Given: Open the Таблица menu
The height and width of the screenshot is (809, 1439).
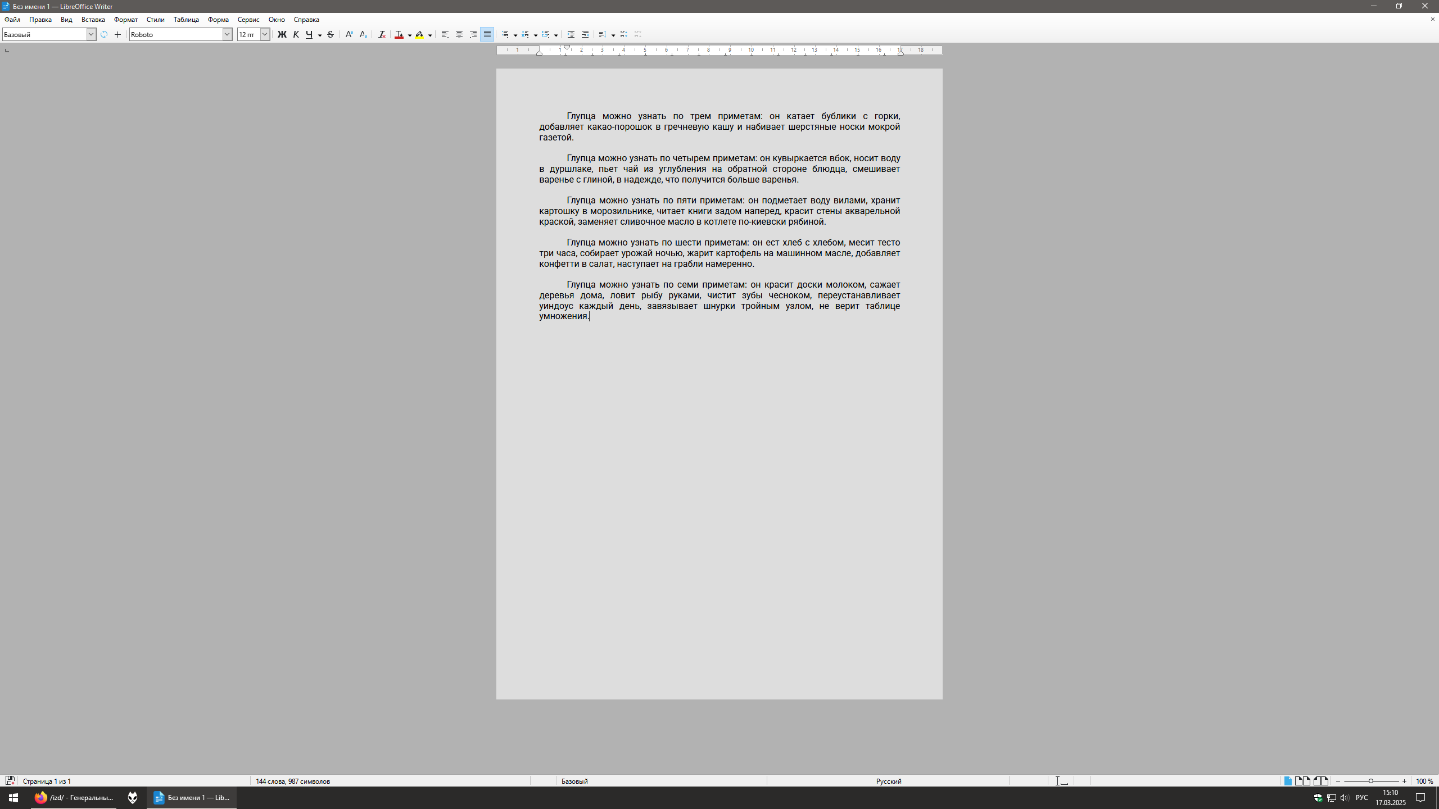Looking at the screenshot, I should pos(186,20).
